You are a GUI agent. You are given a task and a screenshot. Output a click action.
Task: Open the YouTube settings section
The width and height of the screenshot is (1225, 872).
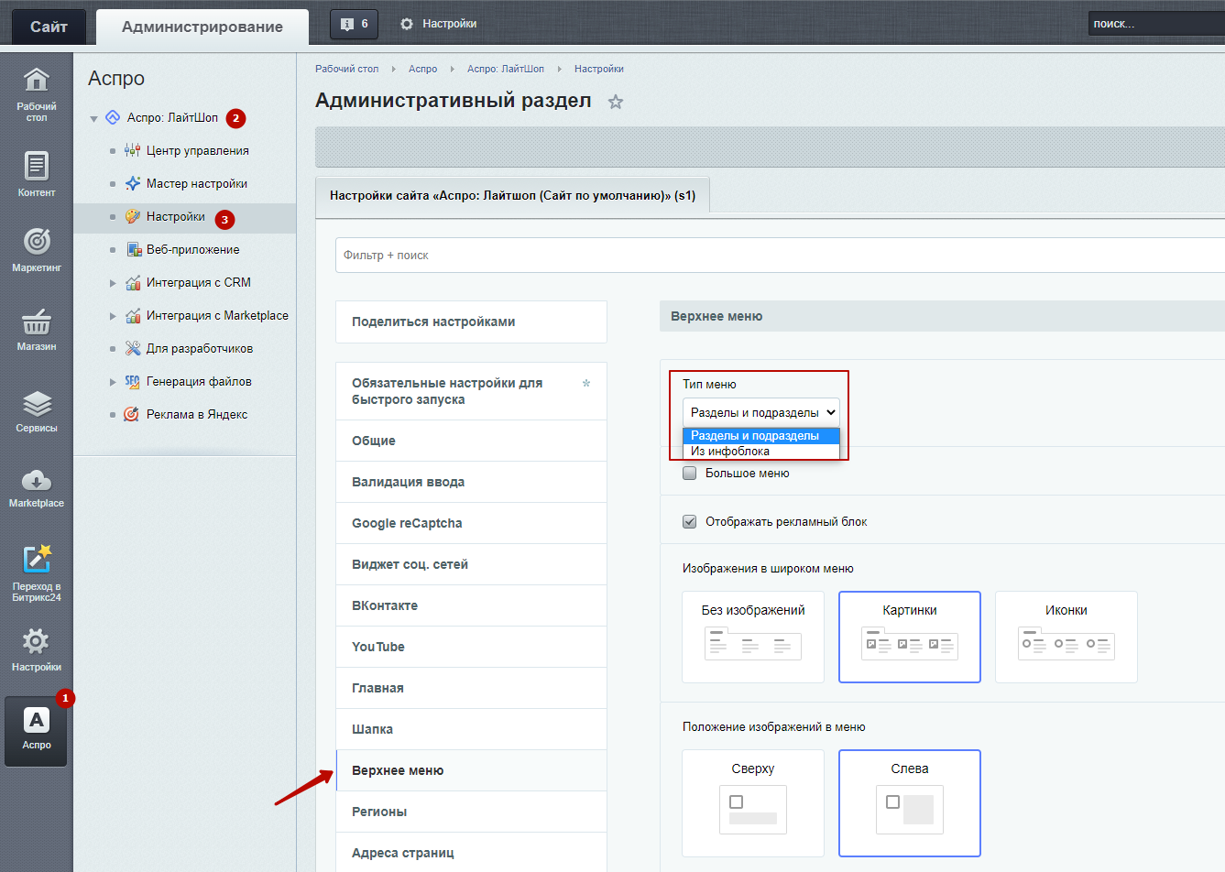[x=471, y=647]
